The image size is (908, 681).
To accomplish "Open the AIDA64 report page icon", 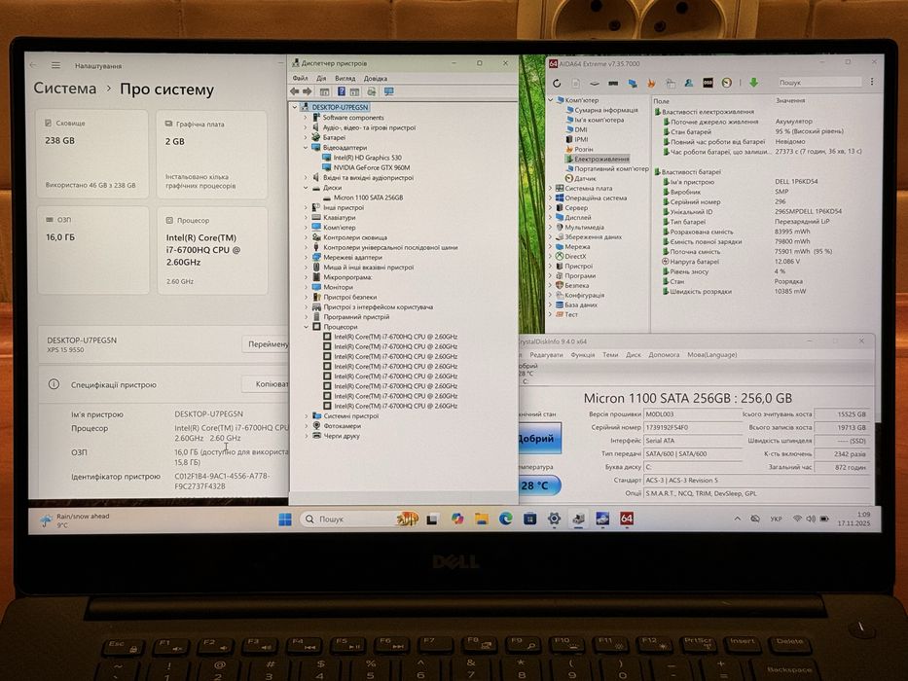I will click(575, 83).
